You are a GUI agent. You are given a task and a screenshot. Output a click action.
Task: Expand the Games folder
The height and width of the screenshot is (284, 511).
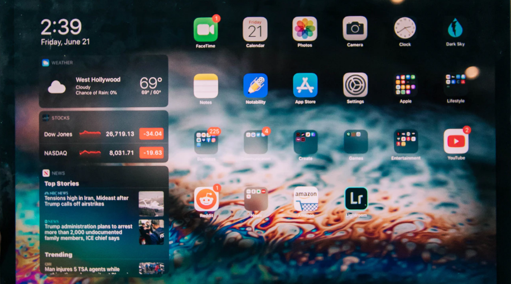click(x=355, y=142)
